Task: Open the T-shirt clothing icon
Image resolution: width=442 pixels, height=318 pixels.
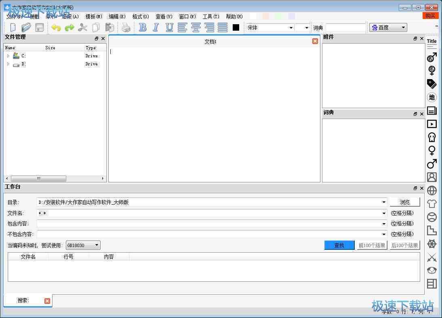Action: pyautogui.click(x=431, y=204)
